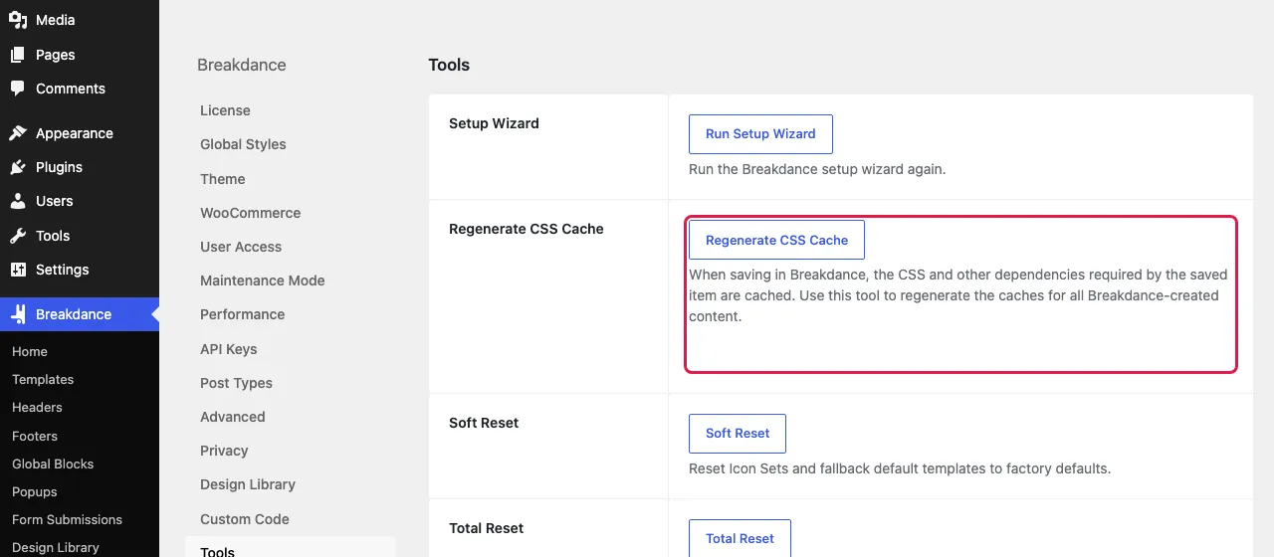Click the Setup Wizard row label
The width and height of the screenshot is (1274, 557).
(494, 123)
